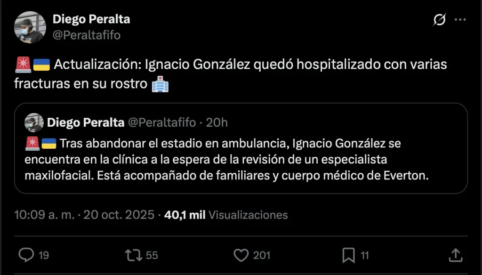Open Diego Peralta's main profile avatar

point(30,27)
